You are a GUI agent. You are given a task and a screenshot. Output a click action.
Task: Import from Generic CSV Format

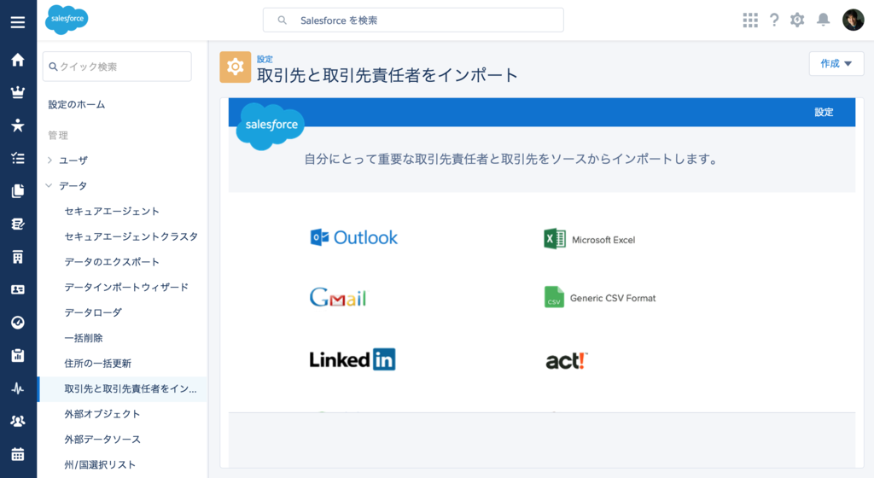(600, 298)
